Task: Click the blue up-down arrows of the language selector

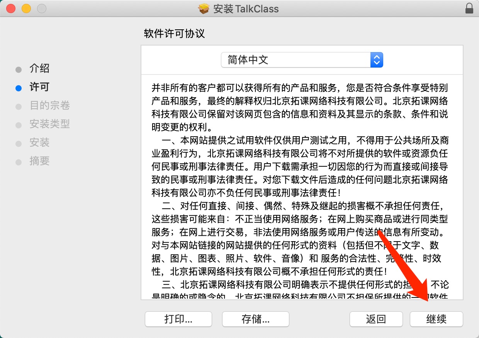Action: [x=376, y=60]
